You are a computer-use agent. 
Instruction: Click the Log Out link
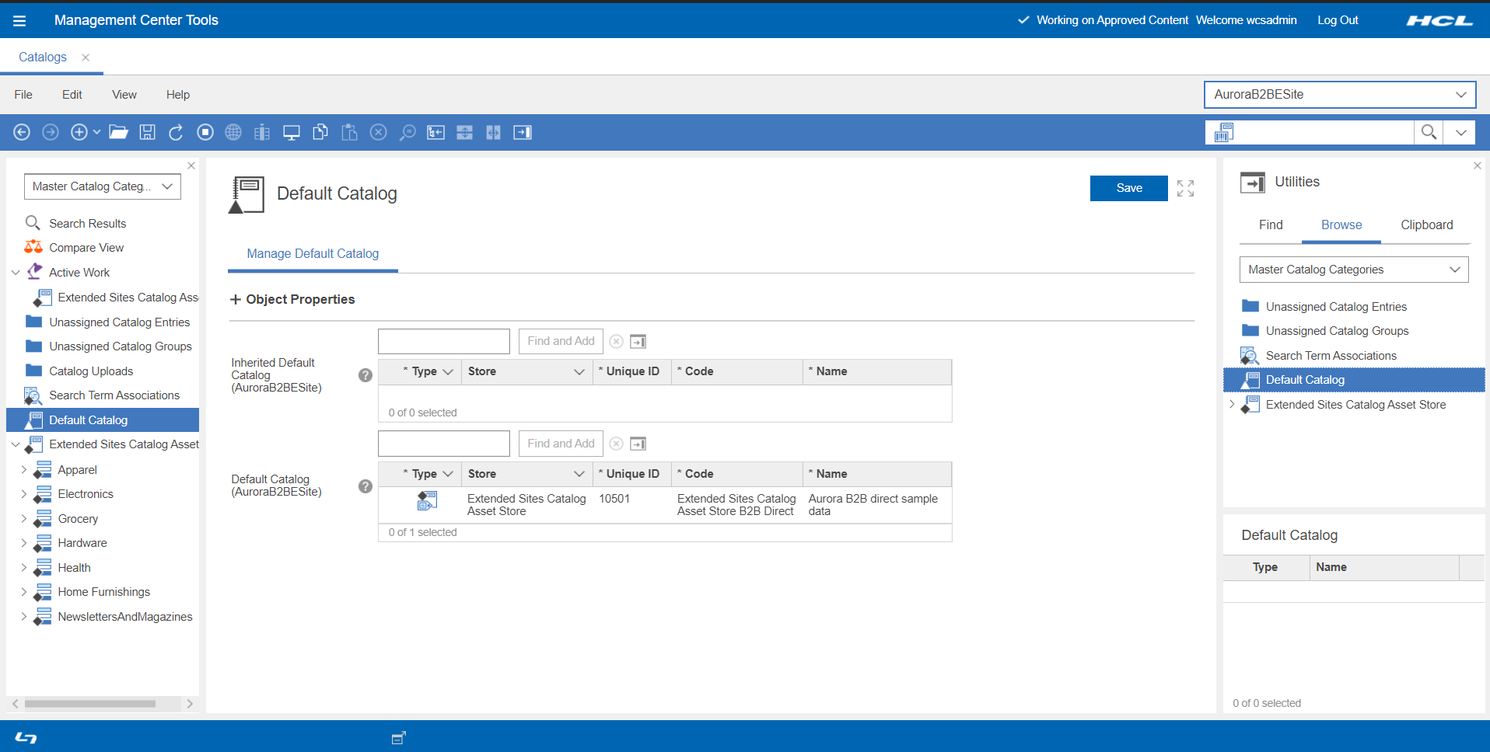(1338, 20)
